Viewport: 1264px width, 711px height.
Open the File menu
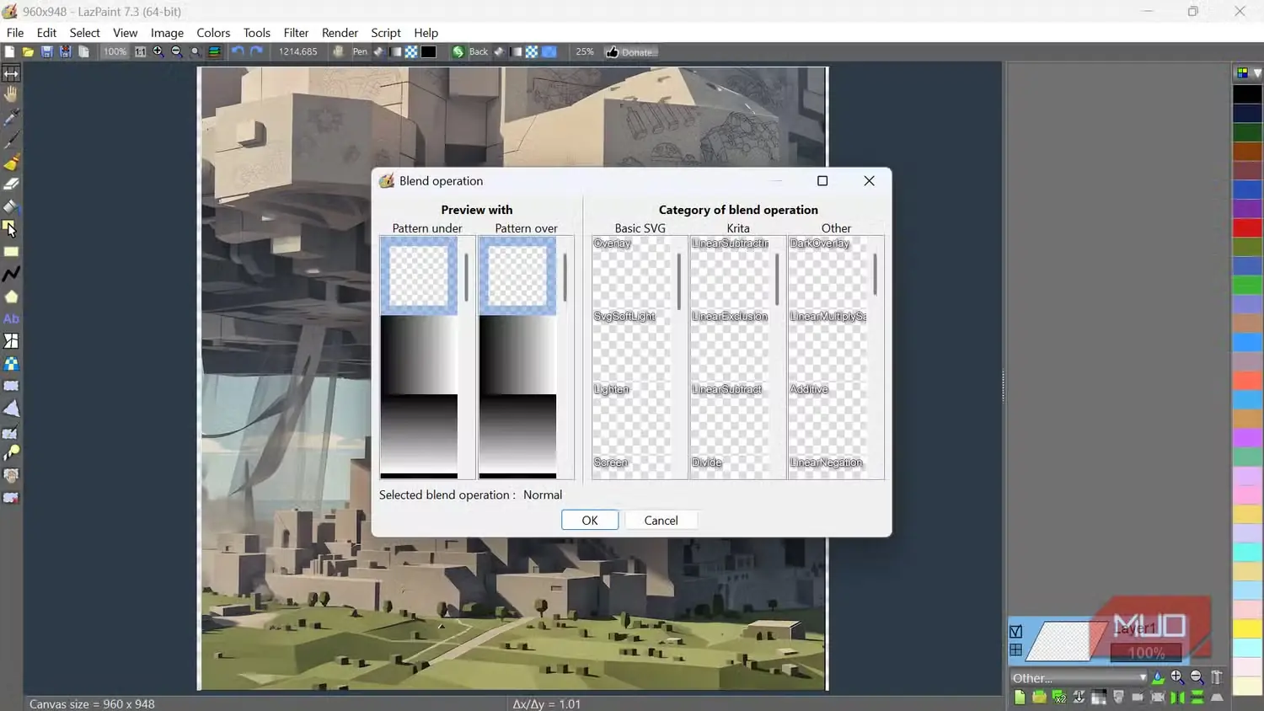(x=15, y=33)
